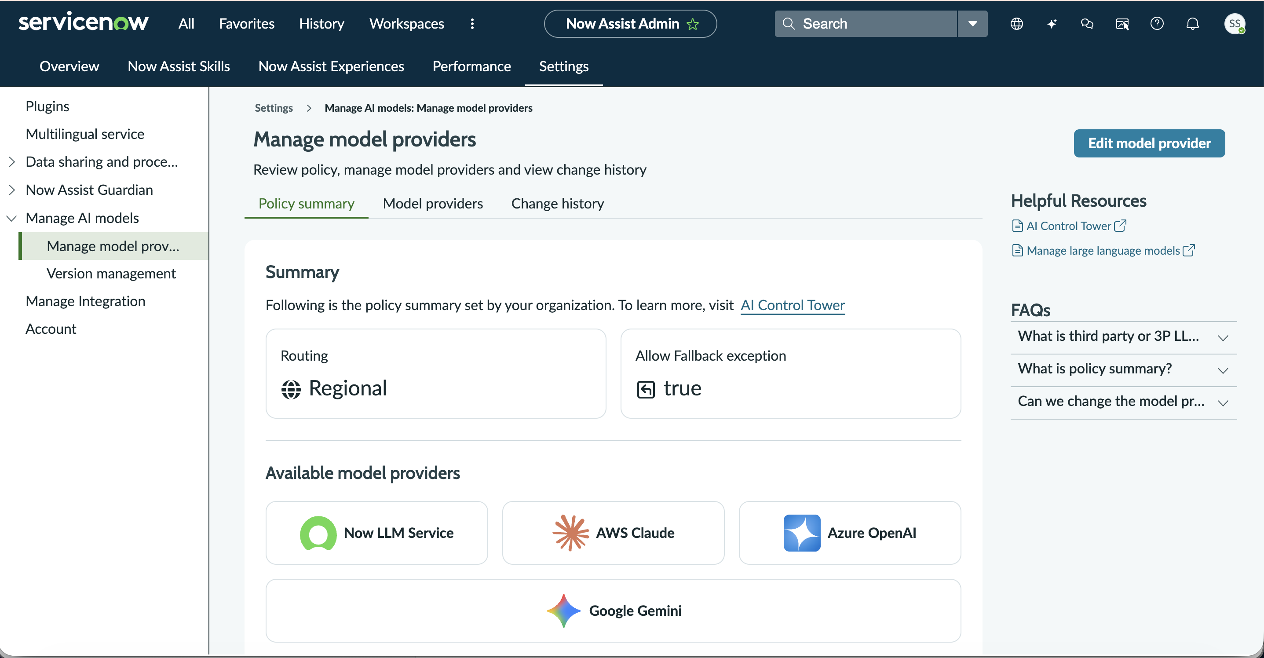Click external link icon after AI Control Tower
The width and height of the screenshot is (1264, 658).
(1120, 225)
